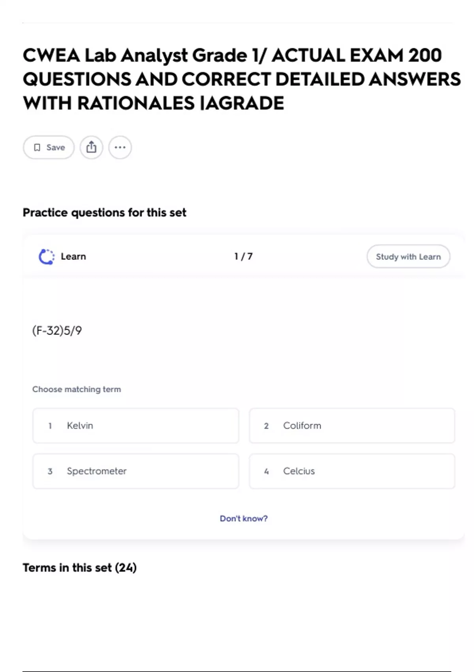Select Celcius as the answer
The width and height of the screenshot is (474, 672).
(x=352, y=471)
